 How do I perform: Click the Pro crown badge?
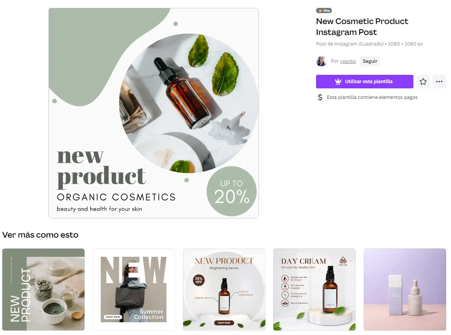pos(324,11)
